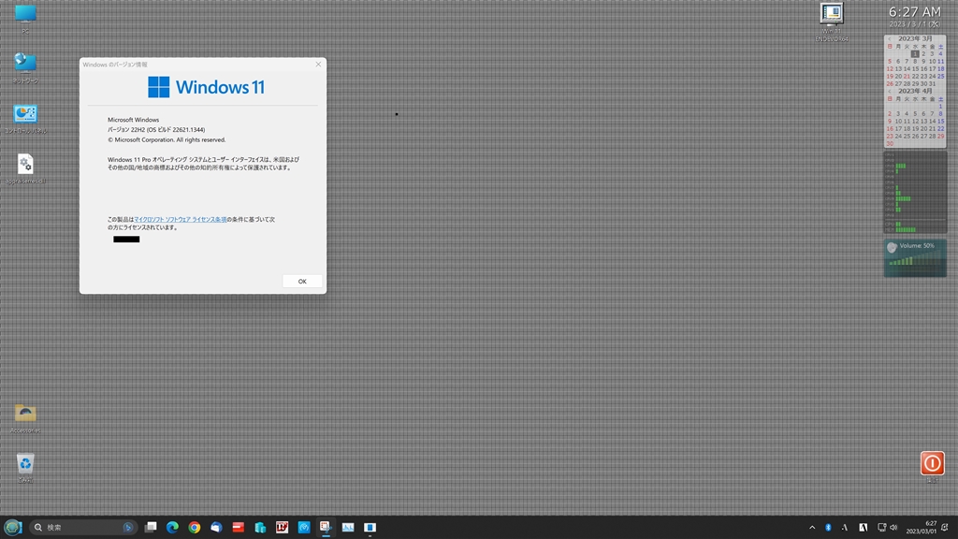This screenshot has width=958, height=539.
Task: Open the red-white R app on taskbar
Action: pos(283,527)
